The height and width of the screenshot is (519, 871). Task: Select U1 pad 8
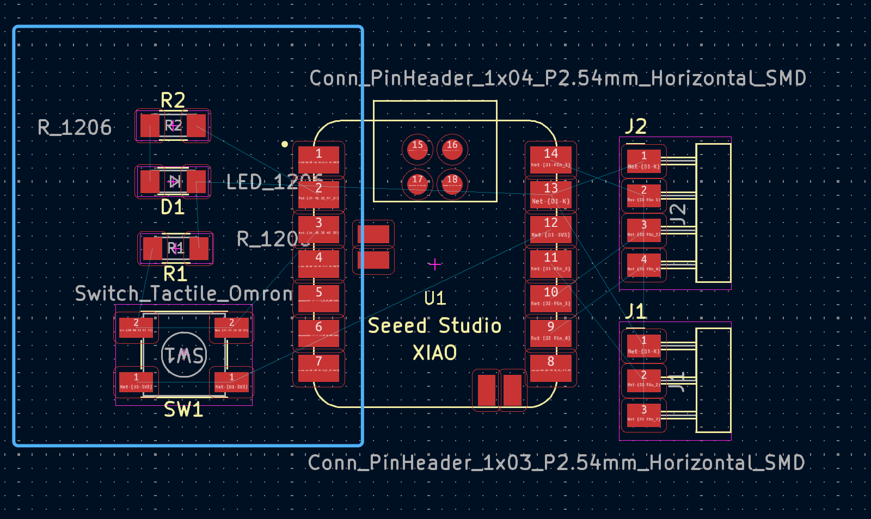pos(550,367)
